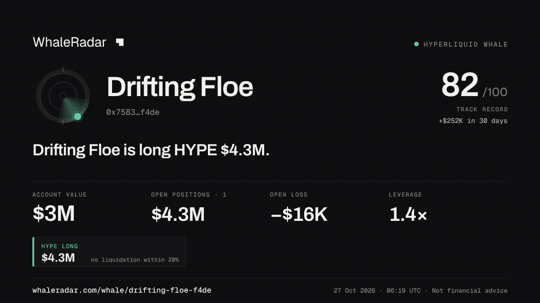The width and height of the screenshot is (540, 303).
Task: Click the OPEN LOSS label
Action: point(288,195)
